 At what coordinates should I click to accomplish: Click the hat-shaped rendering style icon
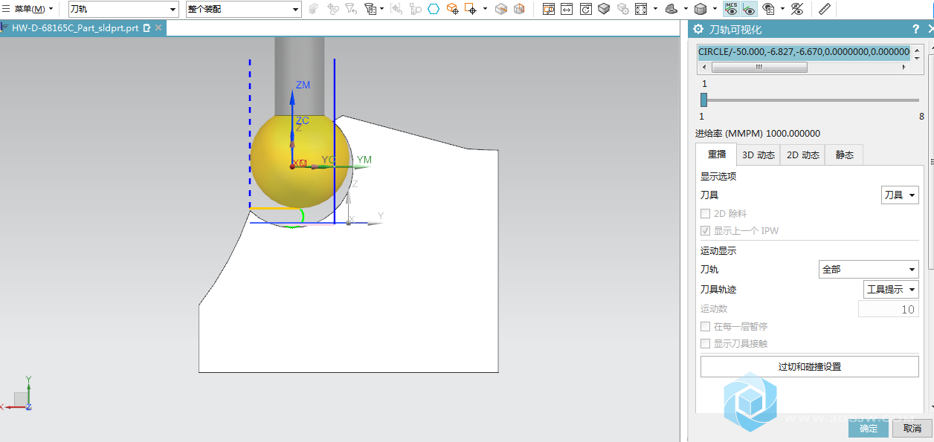tap(671, 9)
